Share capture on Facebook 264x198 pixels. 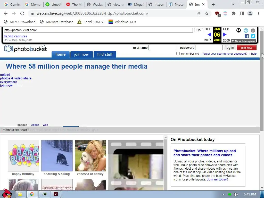click(247, 36)
